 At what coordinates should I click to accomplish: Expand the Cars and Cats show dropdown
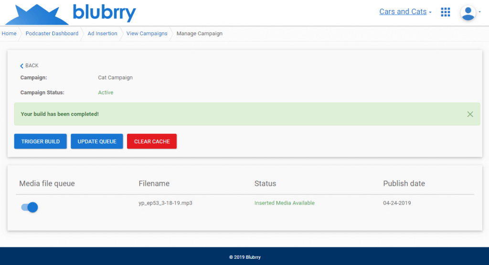(405, 12)
